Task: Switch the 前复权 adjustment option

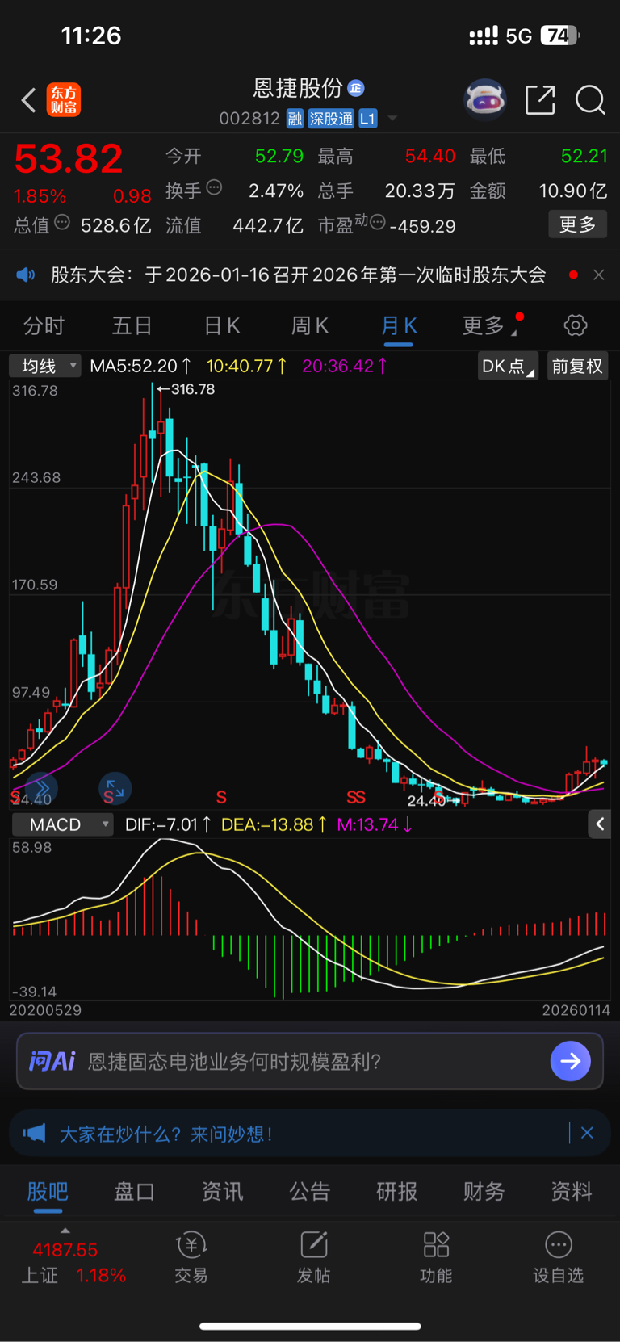Action: click(577, 366)
